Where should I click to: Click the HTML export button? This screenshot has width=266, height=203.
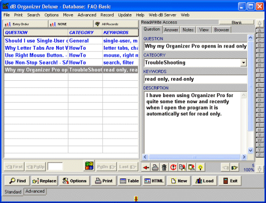pos(154,181)
